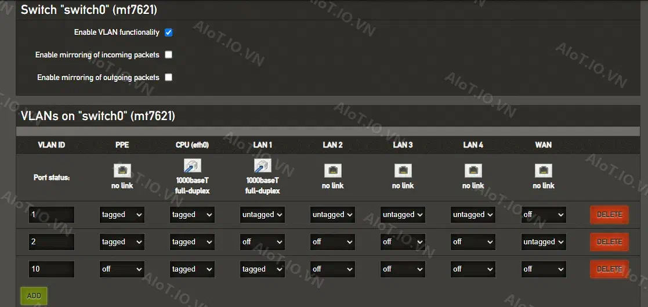Open LAN 4 dropdown for VLAN 1
Viewport: 648px width, 307px height.
click(473, 215)
